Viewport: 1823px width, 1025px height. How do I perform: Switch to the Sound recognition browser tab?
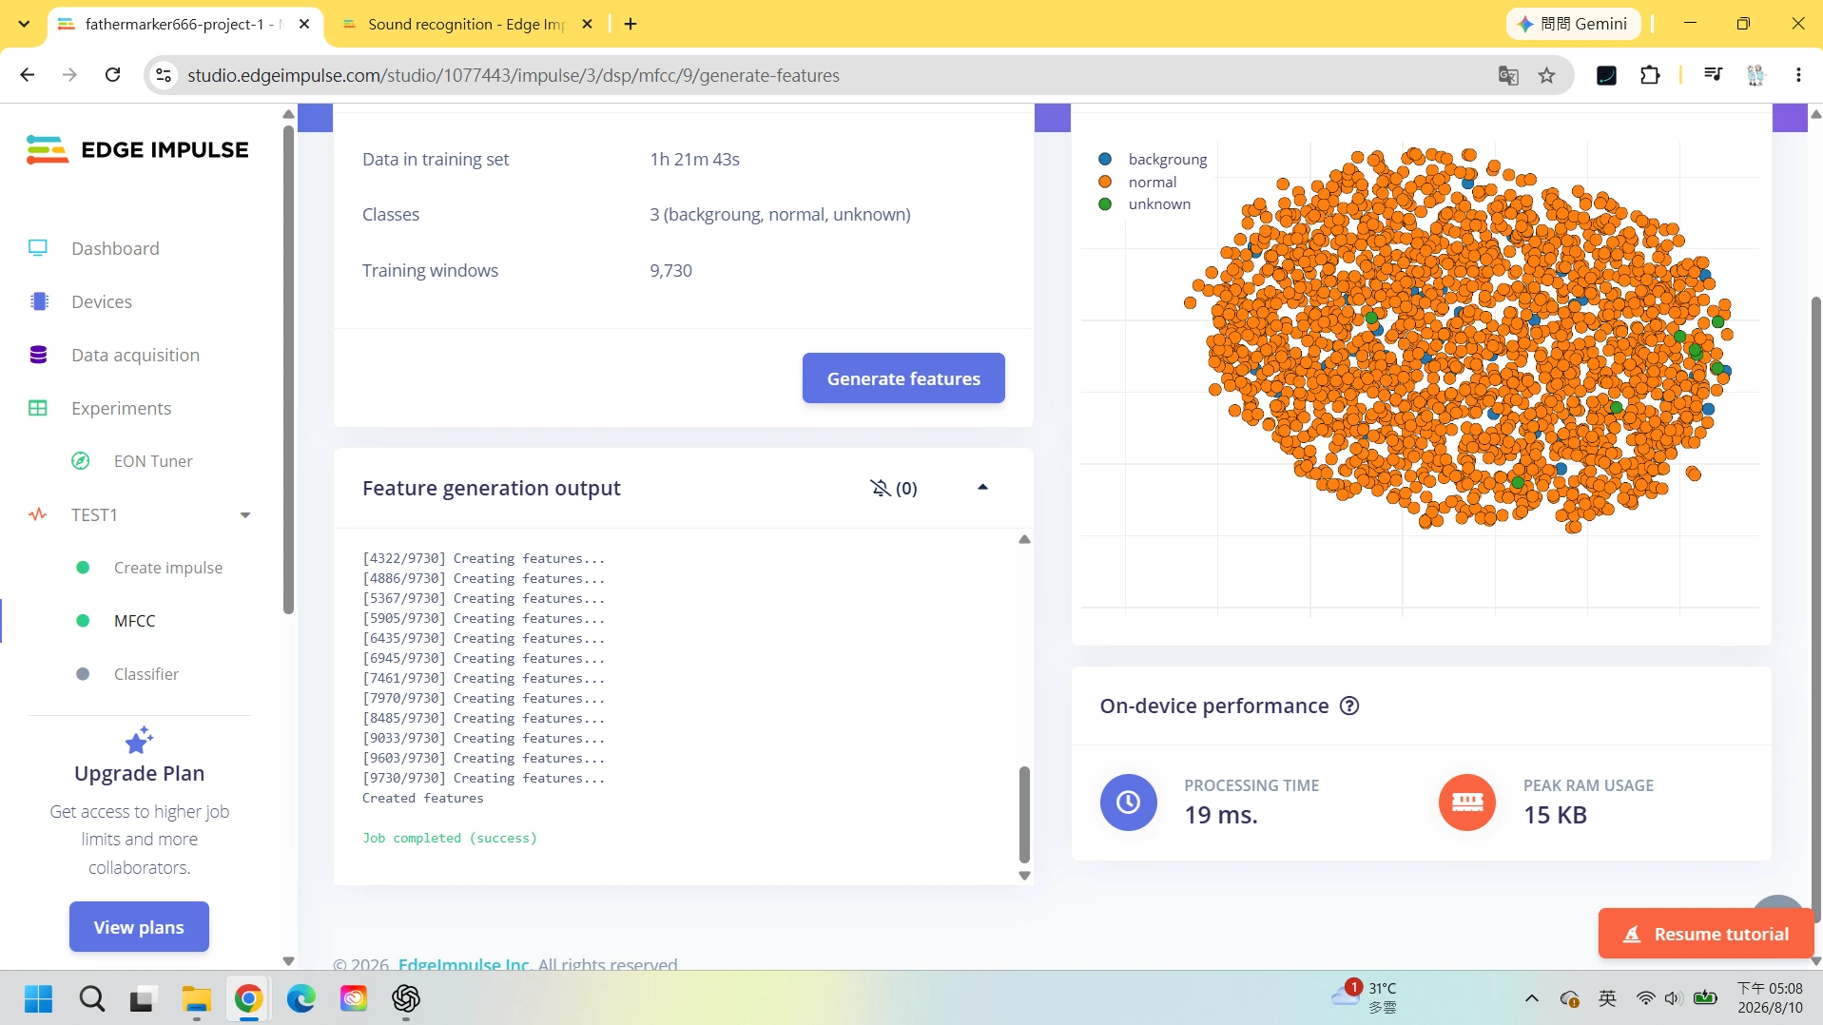click(x=466, y=24)
